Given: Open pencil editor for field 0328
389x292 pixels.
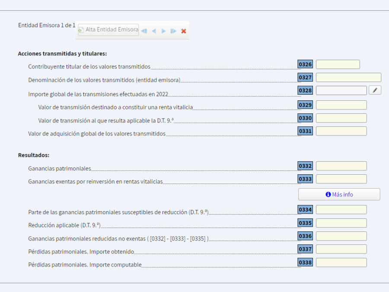Looking at the screenshot, I should click(x=375, y=90).
